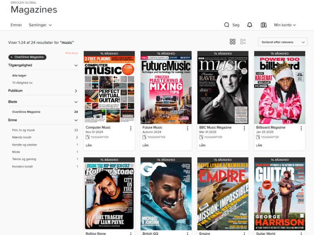Click the notifications bell icon
Viewport: 314px width, 235px height.
coord(250,25)
